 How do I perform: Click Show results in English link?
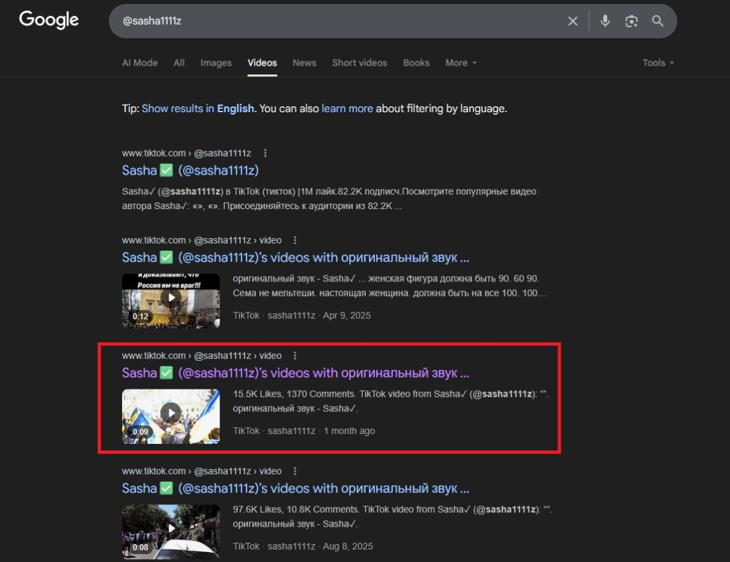(x=198, y=109)
